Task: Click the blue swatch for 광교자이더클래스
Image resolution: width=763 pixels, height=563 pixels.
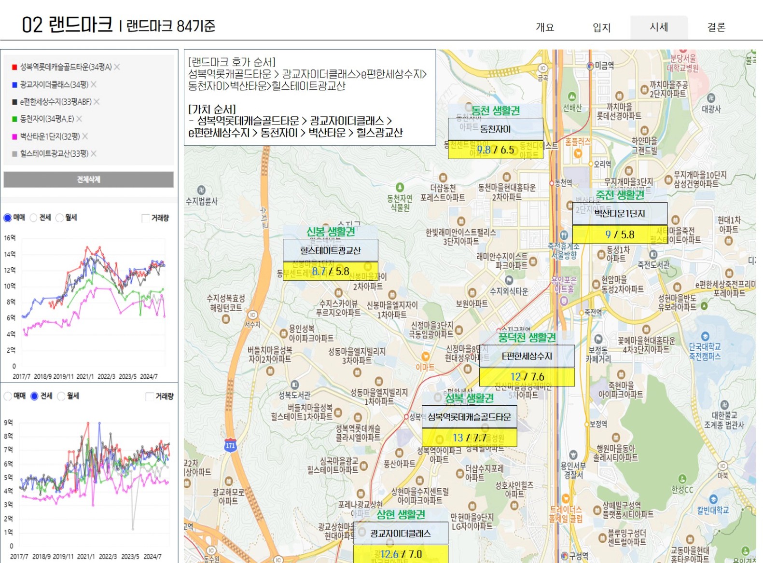Action: (x=14, y=84)
